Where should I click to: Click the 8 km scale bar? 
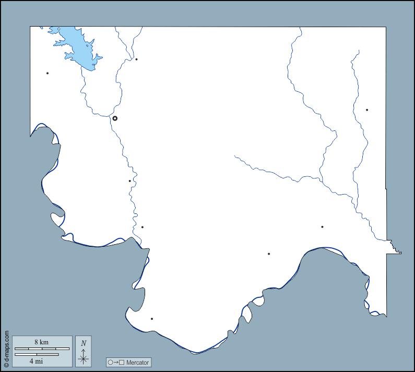42,348
